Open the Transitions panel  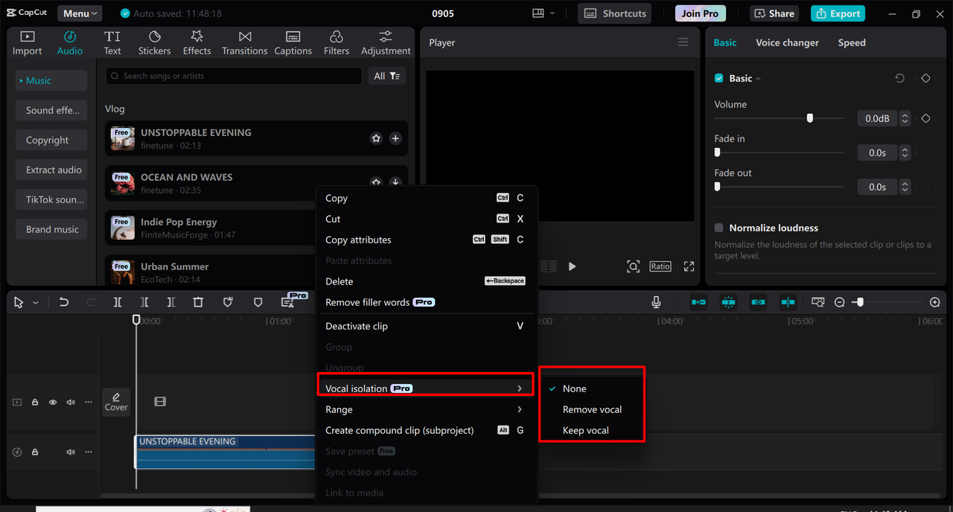(244, 43)
